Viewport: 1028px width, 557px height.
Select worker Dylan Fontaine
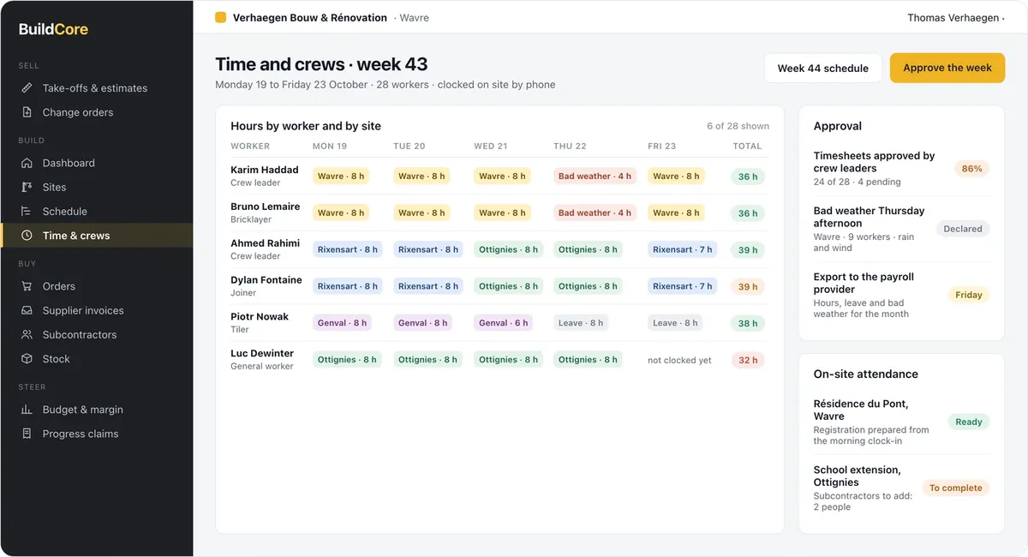[266, 280]
